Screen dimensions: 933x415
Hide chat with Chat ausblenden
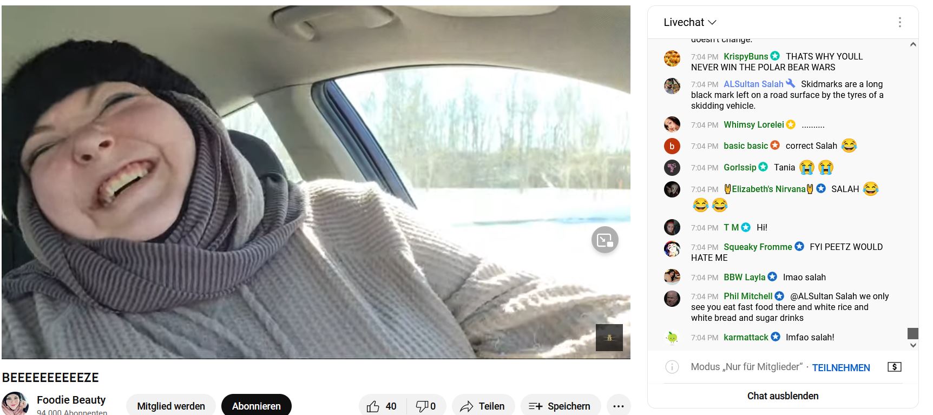click(x=783, y=396)
